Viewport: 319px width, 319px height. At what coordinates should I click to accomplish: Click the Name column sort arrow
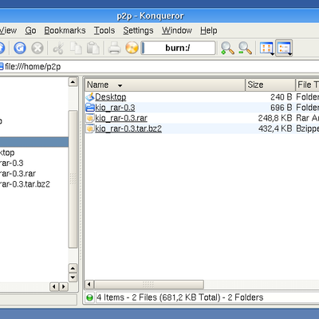click(x=120, y=85)
